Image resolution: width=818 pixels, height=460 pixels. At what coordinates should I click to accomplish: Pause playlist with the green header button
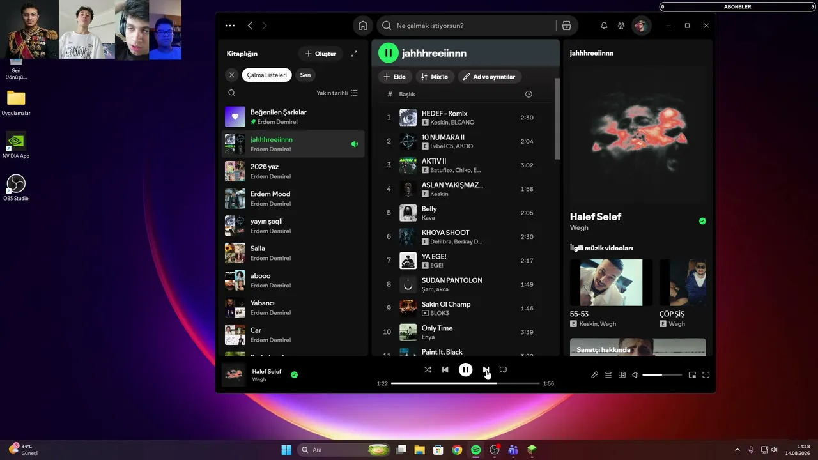pos(388,53)
